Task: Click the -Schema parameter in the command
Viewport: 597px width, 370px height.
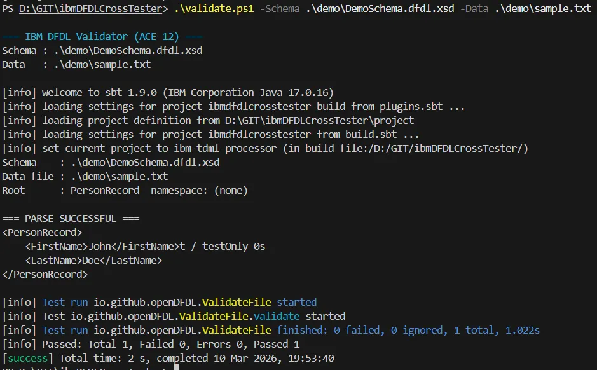Action: (x=280, y=8)
